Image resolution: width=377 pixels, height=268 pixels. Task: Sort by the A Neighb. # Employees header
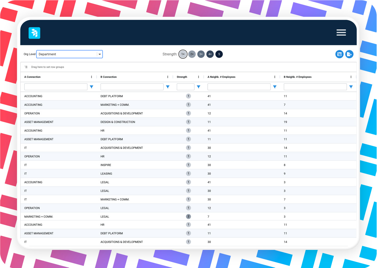(221, 77)
